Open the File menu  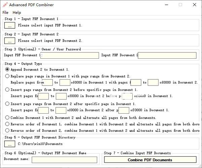[5, 12]
